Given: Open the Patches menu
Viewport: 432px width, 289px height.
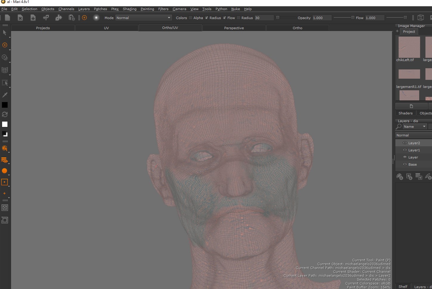Looking at the screenshot, I should click(x=100, y=9).
